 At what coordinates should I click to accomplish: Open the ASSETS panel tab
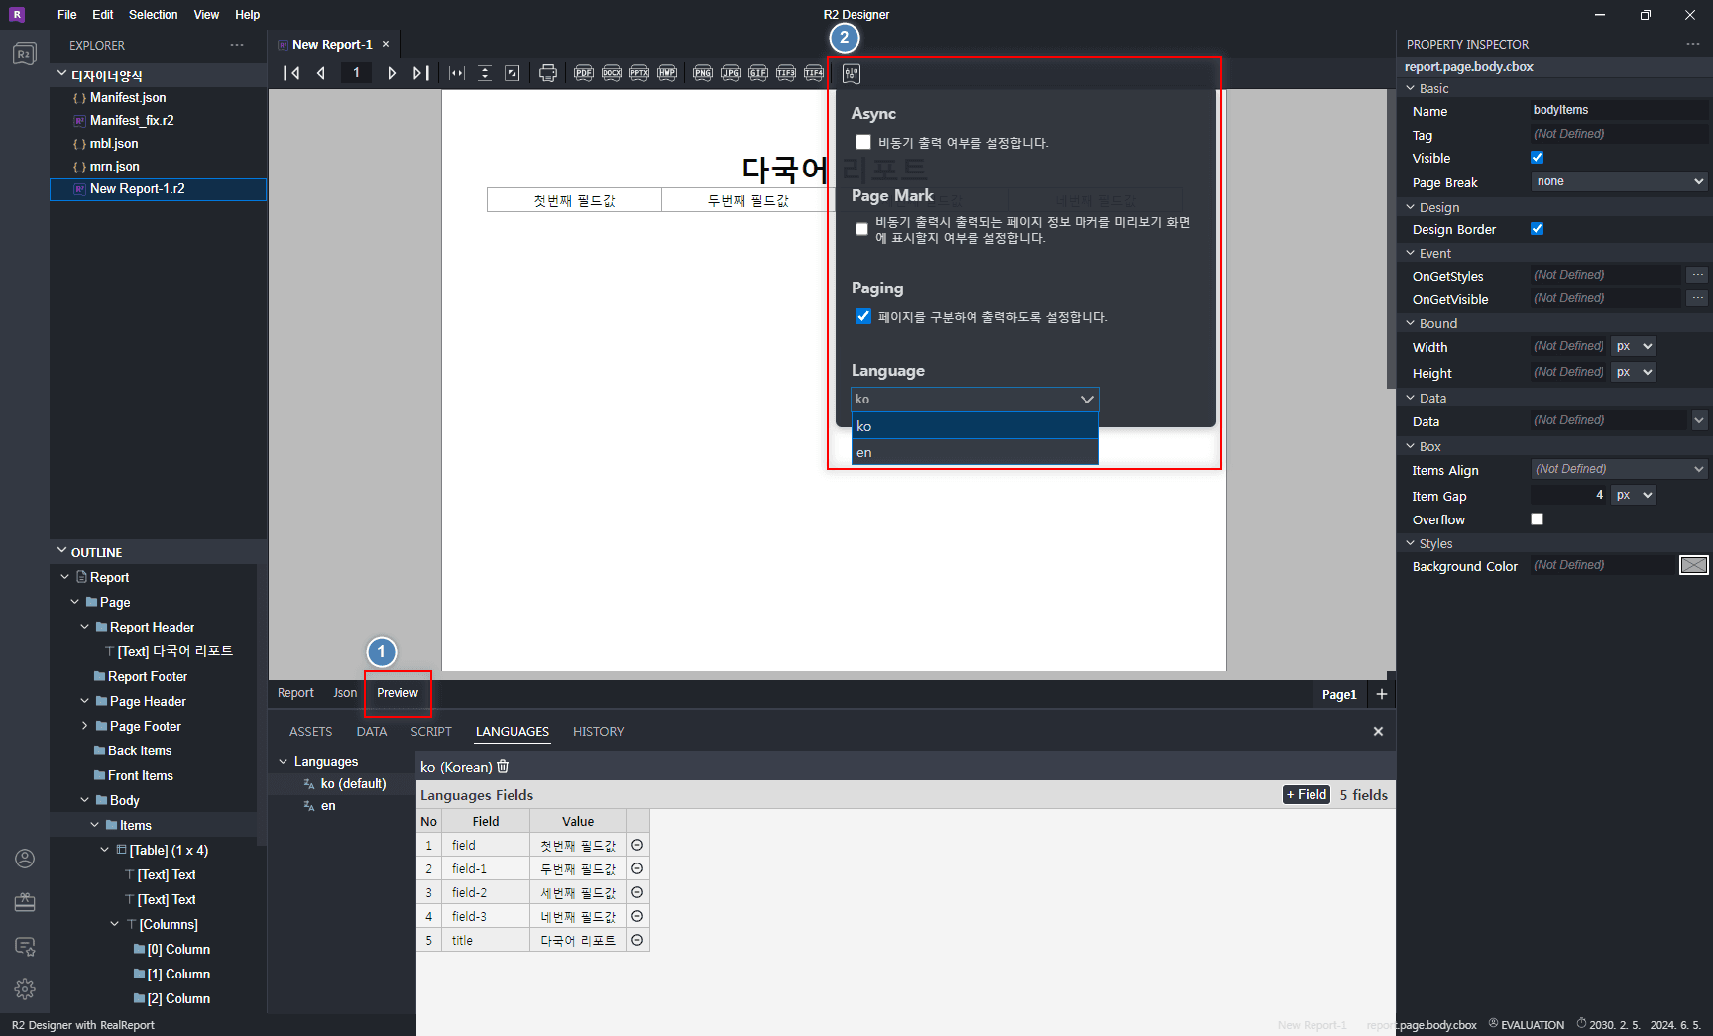click(311, 732)
